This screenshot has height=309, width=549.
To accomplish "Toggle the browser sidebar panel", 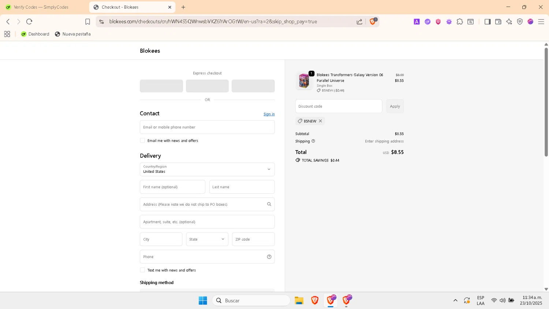I will point(488,22).
